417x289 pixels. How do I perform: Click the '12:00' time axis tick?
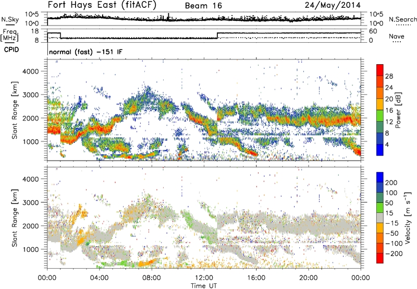(x=204, y=278)
